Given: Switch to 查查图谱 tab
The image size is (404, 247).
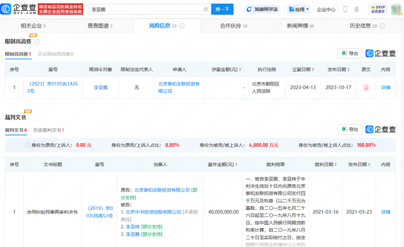Looking at the screenshot, I should tap(100, 26).
